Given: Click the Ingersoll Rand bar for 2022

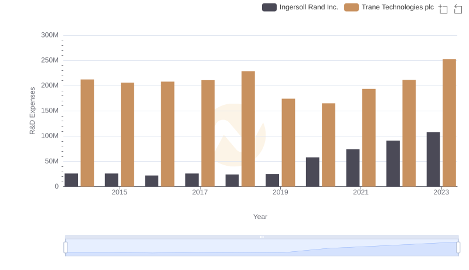Looking at the screenshot, I should tap(393, 163).
